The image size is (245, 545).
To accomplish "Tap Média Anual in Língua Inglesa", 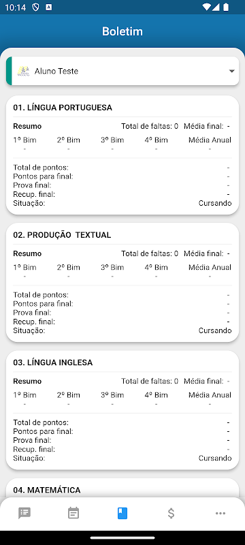I will tap(210, 395).
